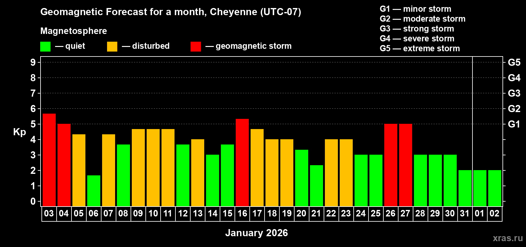526x247 pixels.
Task: Select the orange bar for day 07
Action: click(109, 170)
